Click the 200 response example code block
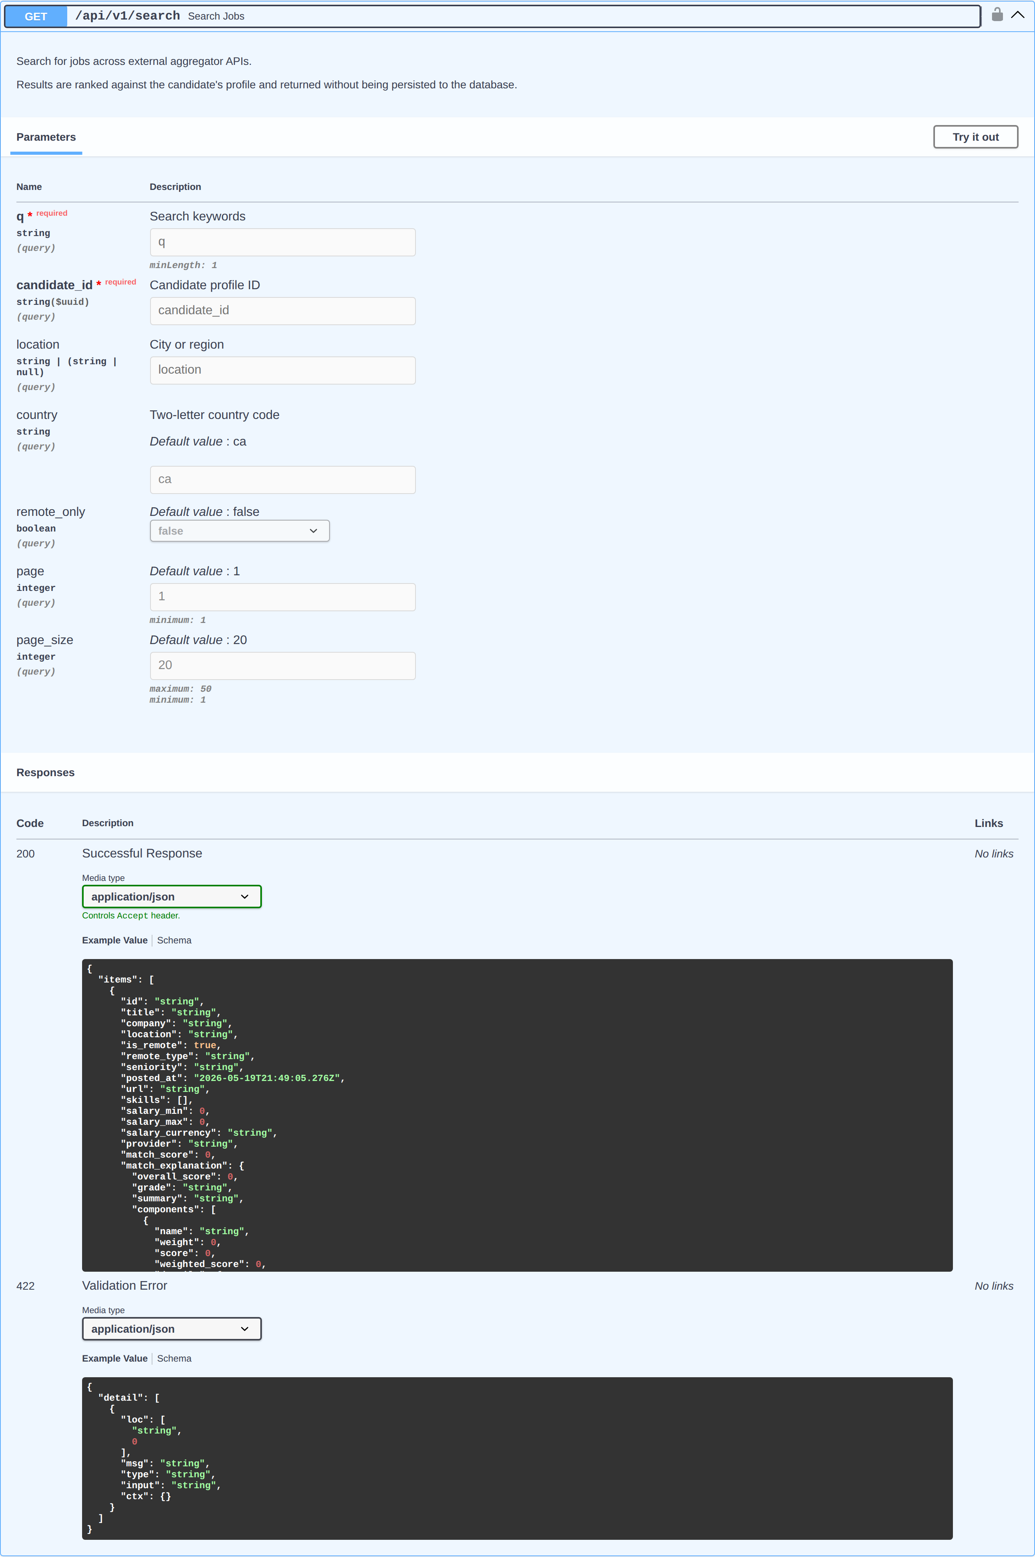Image resolution: width=1035 pixels, height=1557 pixels. pyautogui.click(x=517, y=1115)
